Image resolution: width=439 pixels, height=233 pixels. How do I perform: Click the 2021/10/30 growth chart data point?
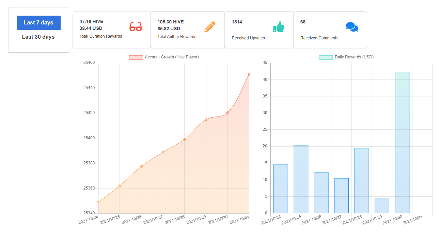click(x=228, y=113)
